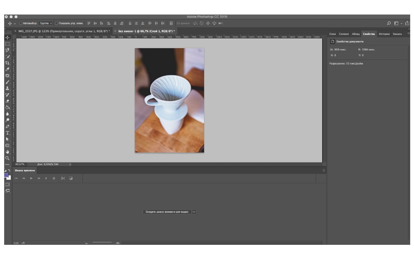
Task: Click the scissors split icon in timeline
Action: click(x=63, y=178)
